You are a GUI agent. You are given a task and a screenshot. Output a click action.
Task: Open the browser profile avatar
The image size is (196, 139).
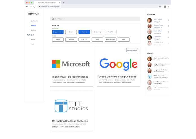[x=165, y=6]
